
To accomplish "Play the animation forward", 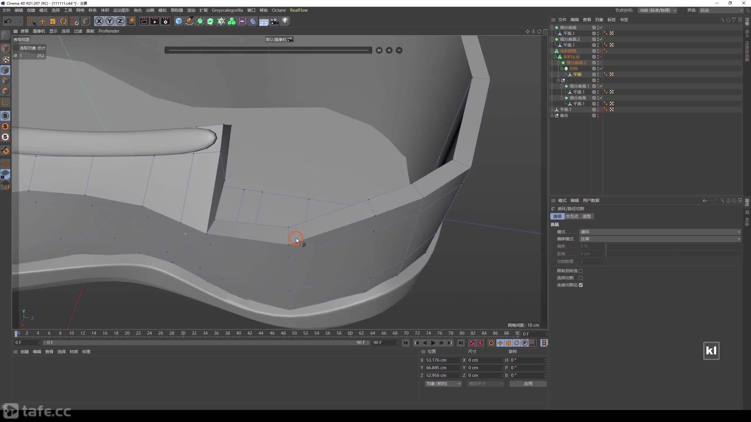I will click(x=433, y=343).
